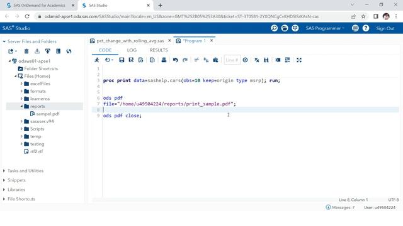Switch to the LOG tab
Screen dimensions: 403x226
(132, 50)
